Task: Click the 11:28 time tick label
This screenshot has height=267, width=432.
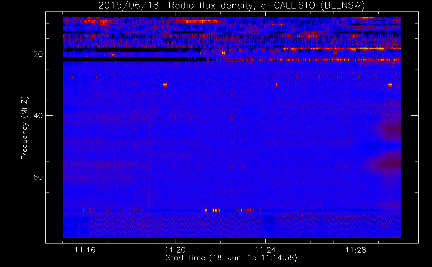Action: [x=356, y=250]
